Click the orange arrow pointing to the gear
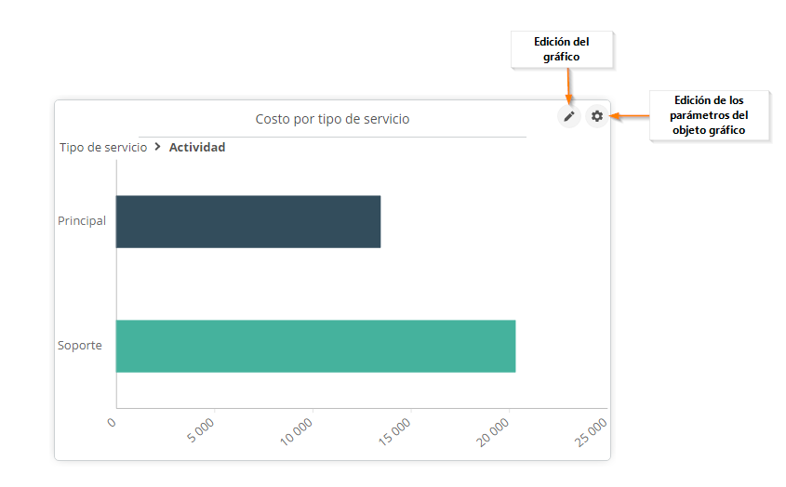Viewport: 786px width, 487px height. [630, 116]
